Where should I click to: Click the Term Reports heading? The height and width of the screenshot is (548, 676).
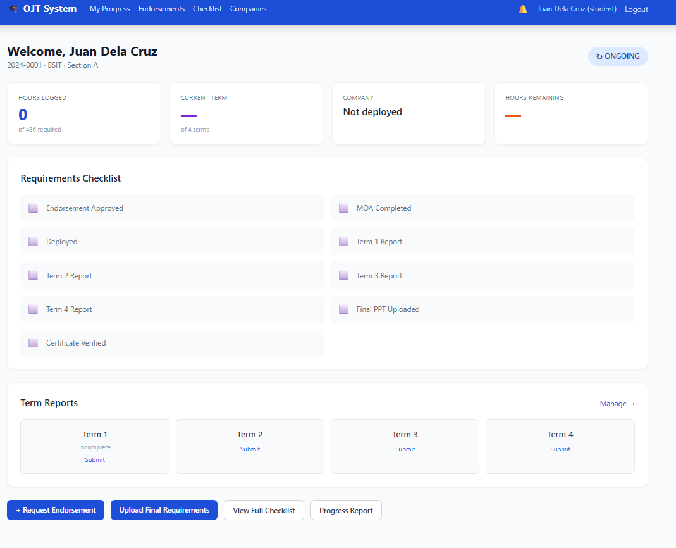point(49,403)
